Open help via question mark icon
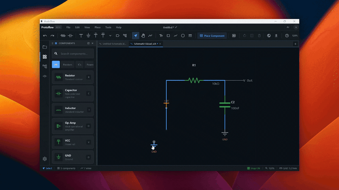Image resolution: width=339 pixels, height=190 pixels. point(287,36)
